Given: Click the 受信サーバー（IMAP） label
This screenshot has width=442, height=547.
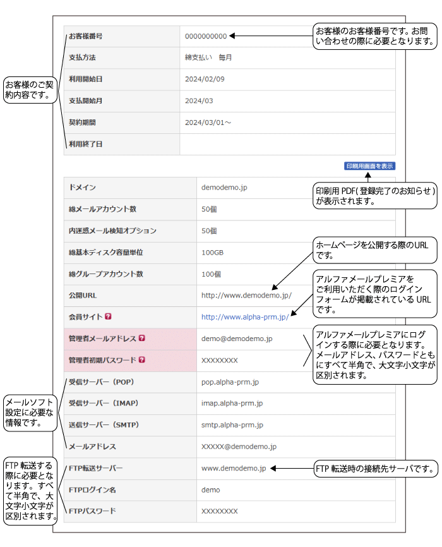Looking at the screenshot, I should pyautogui.click(x=104, y=403).
